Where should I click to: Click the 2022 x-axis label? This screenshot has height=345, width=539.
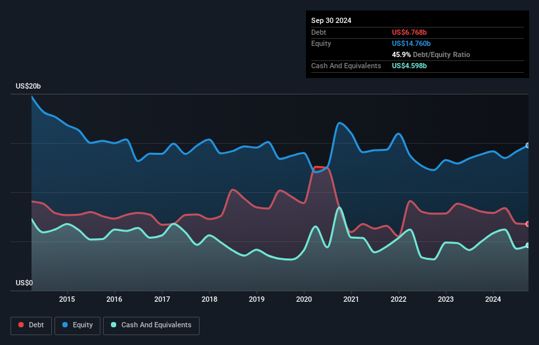tap(399, 299)
